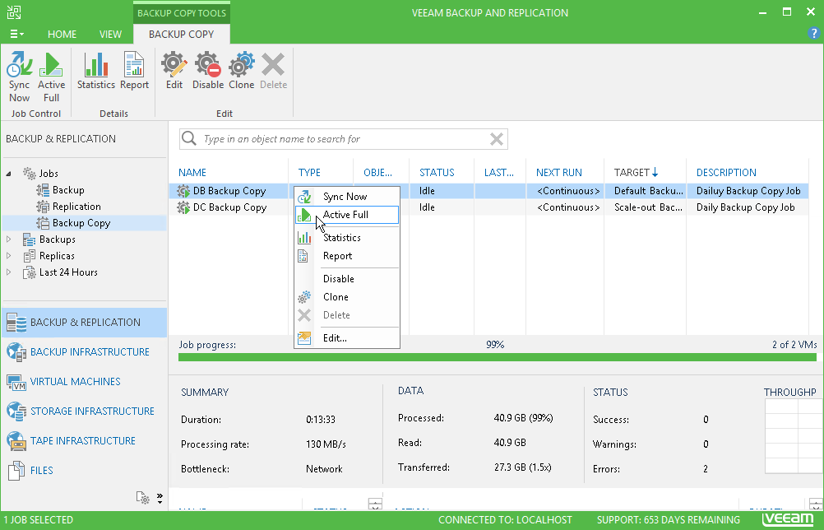This screenshot has height=530, width=824.
Task: Open TAPE INFRASTRUCTURE view
Action: (x=84, y=440)
